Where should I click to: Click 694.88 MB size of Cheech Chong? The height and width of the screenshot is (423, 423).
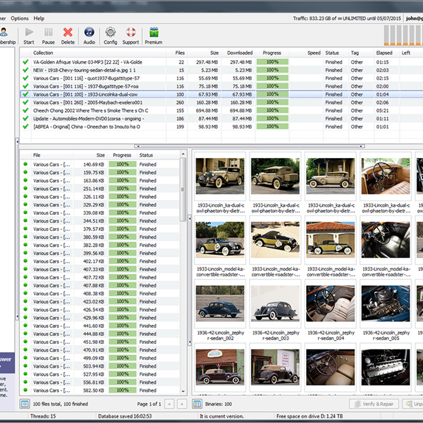point(207,111)
